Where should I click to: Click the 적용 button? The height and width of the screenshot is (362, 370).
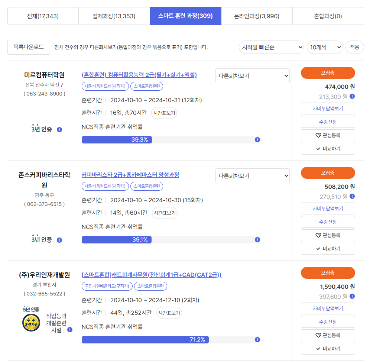354,47
